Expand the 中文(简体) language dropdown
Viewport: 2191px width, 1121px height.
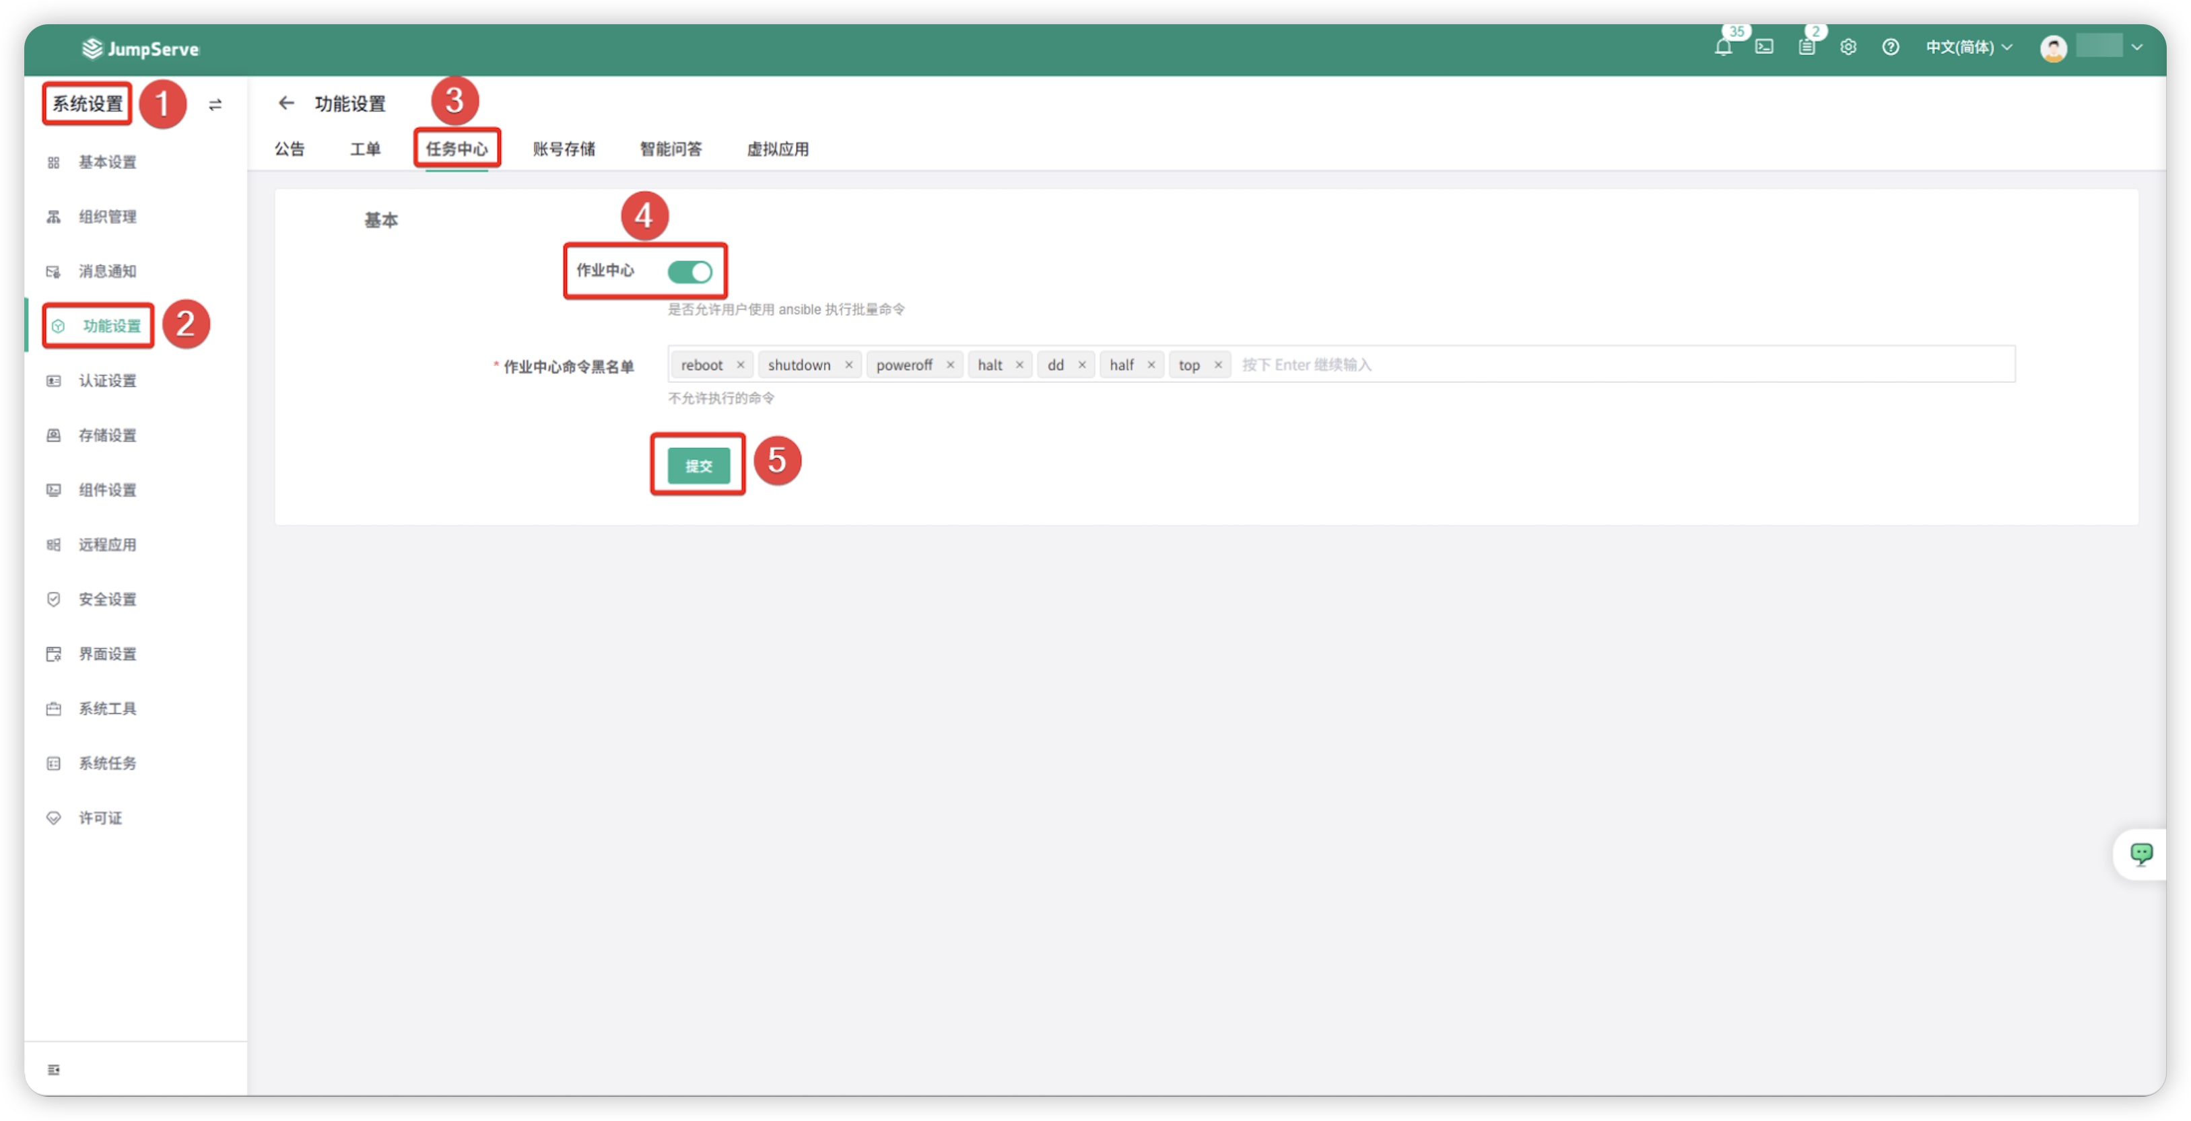click(1968, 48)
